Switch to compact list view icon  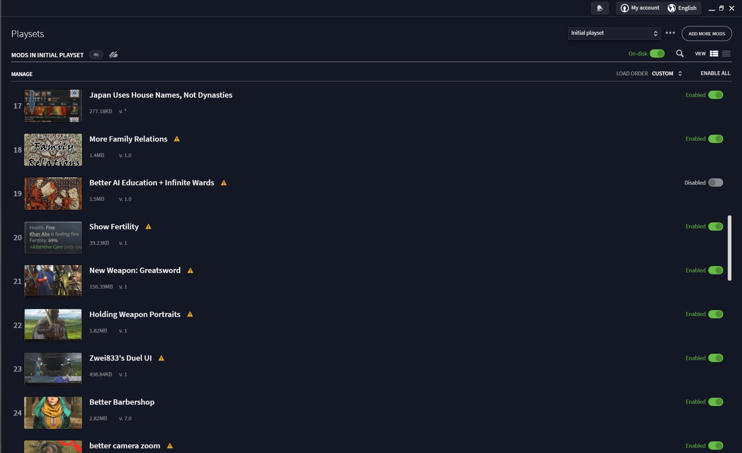click(x=726, y=54)
